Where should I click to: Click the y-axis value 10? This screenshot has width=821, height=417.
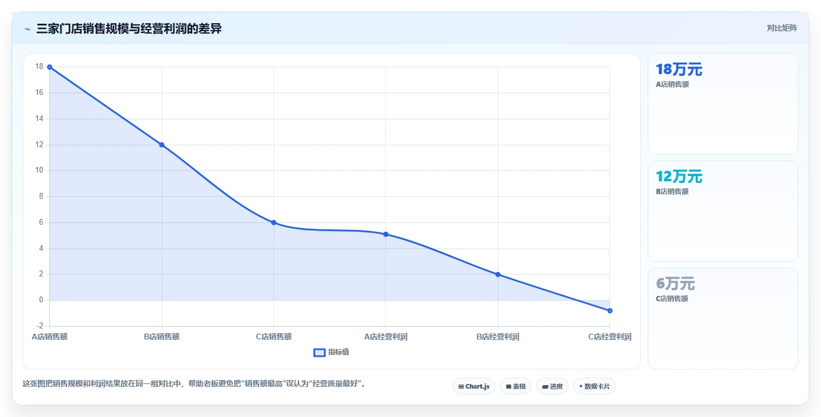coord(39,170)
